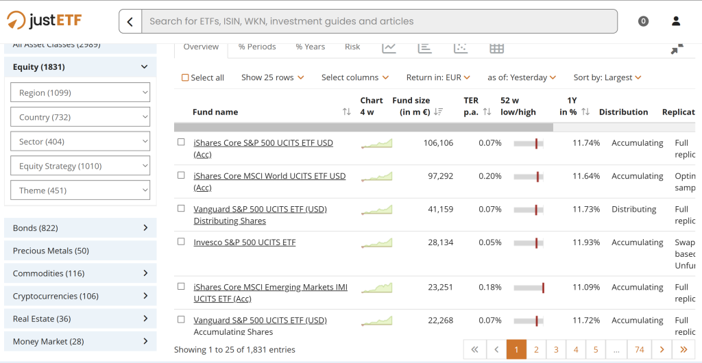The image size is (702, 363).
Task: Go to last page double-arrow
Action: 683,349
